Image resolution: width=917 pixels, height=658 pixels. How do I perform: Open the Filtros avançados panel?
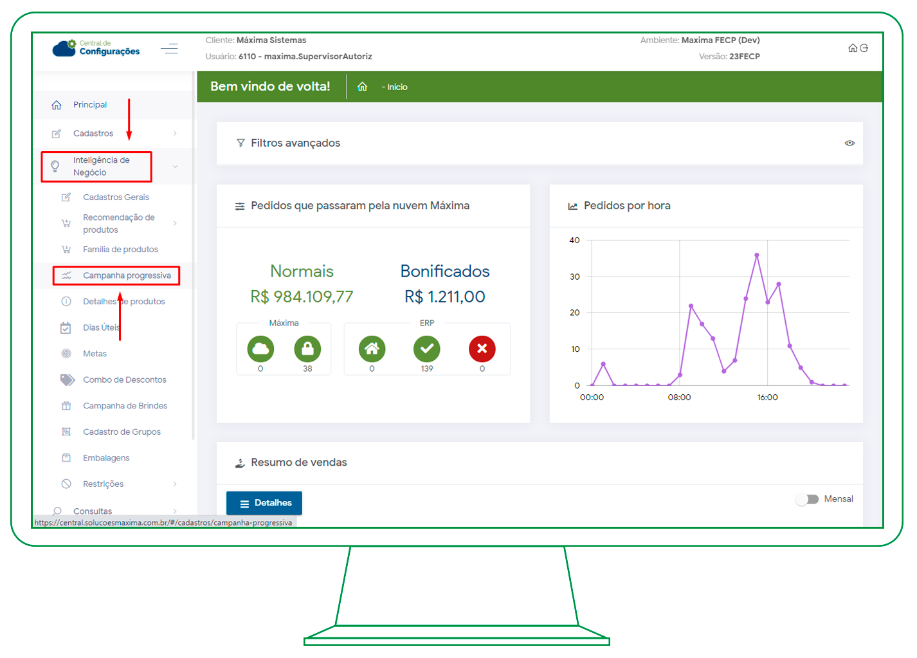[x=295, y=143]
